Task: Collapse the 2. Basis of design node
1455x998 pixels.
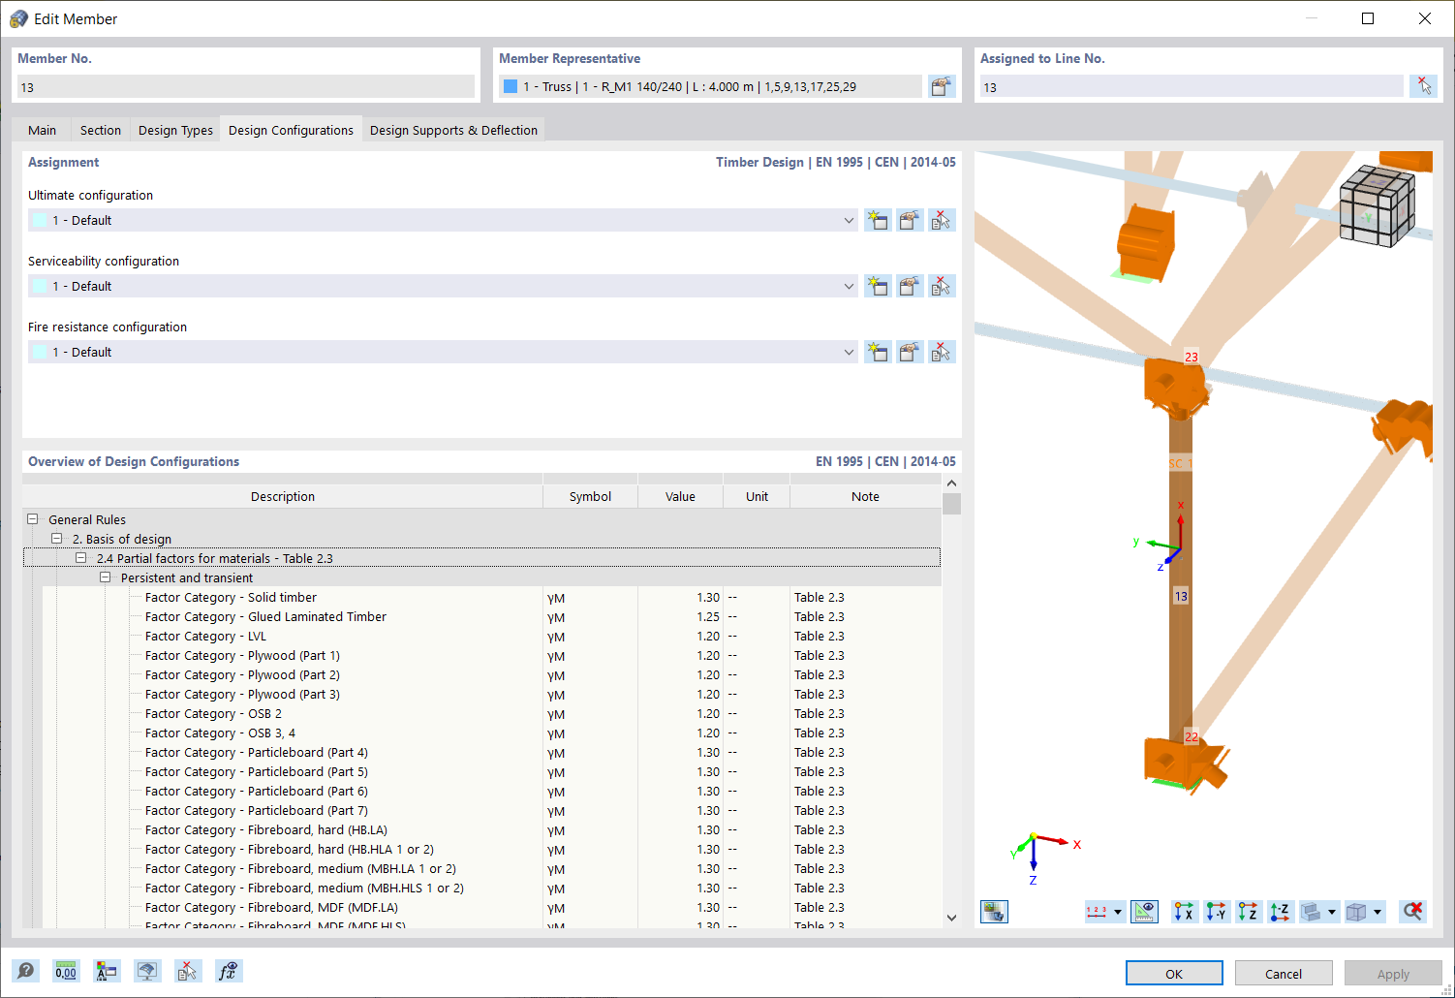Action: (57, 539)
